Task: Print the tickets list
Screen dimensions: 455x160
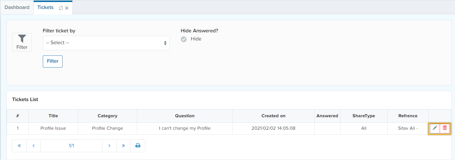Action: click(x=138, y=146)
